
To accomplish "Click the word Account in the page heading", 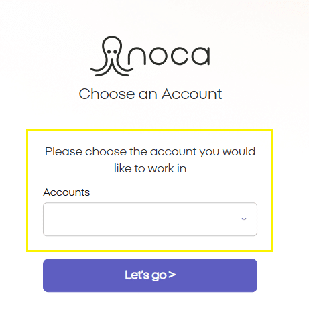I will 192,94.
